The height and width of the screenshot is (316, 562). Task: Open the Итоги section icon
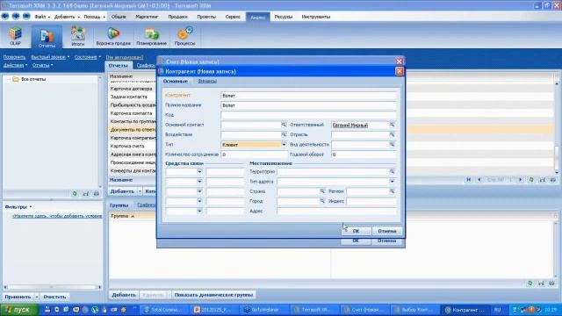[78, 36]
